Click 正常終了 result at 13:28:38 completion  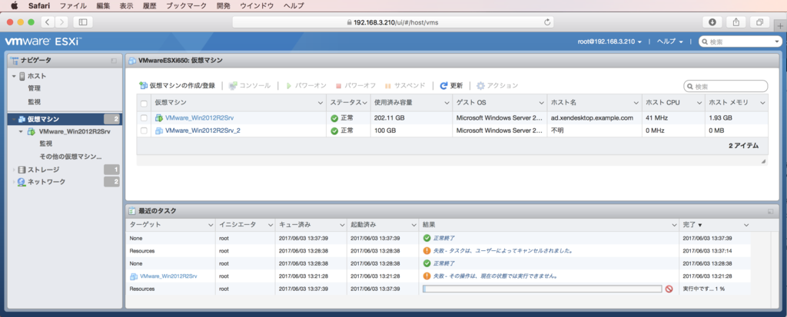pos(444,263)
